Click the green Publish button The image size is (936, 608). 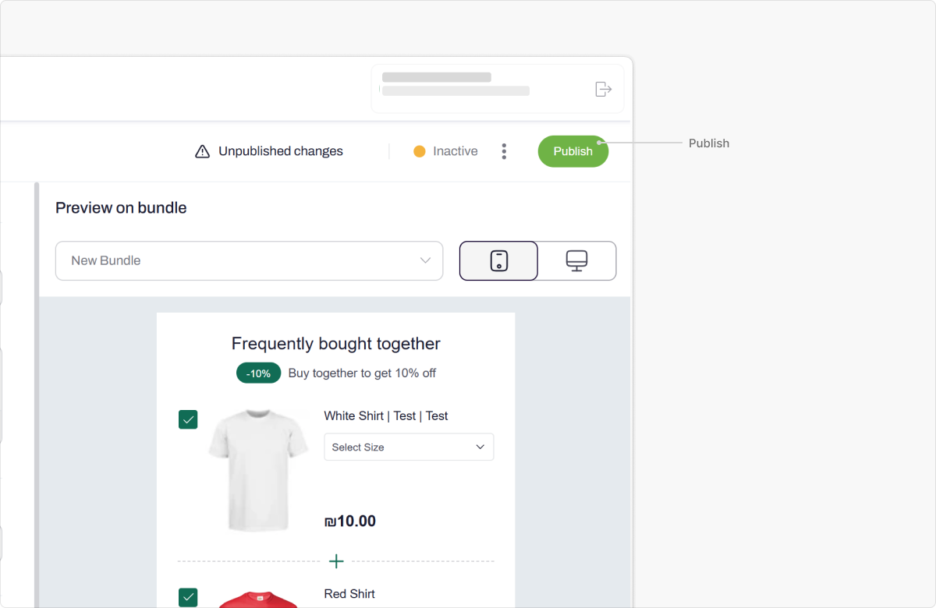pos(573,151)
